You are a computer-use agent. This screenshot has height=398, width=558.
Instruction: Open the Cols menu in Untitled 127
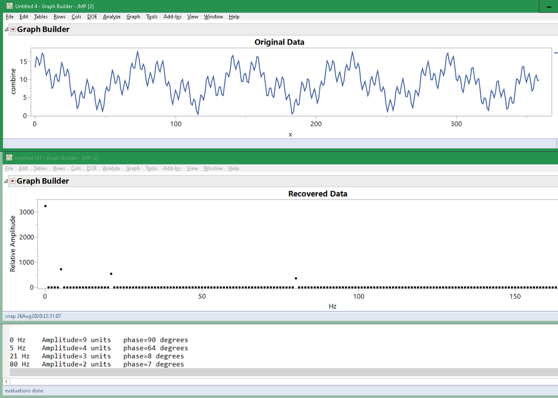coord(76,168)
